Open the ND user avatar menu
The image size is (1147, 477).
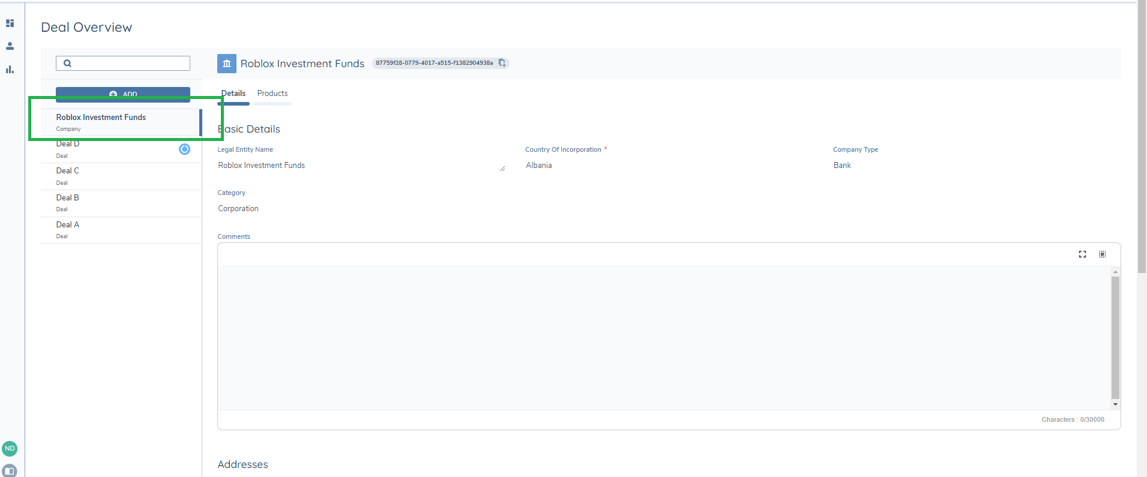[x=10, y=448]
